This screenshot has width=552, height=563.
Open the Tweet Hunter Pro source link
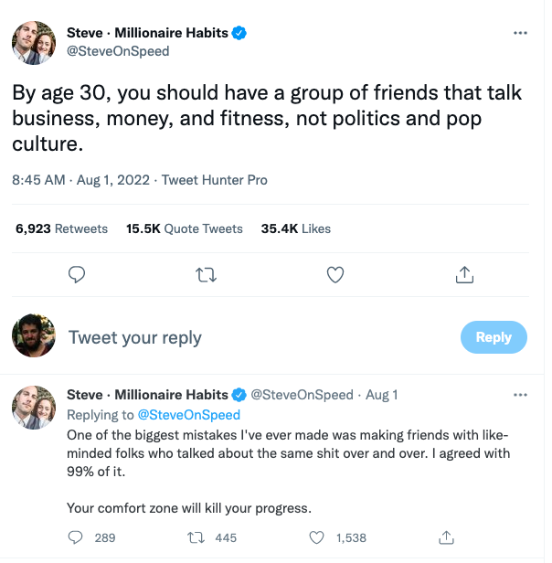(x=215, y=180)
